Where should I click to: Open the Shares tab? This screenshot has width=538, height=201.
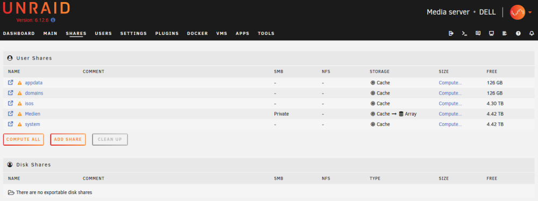pyautogui.click(x=76, y=33)
